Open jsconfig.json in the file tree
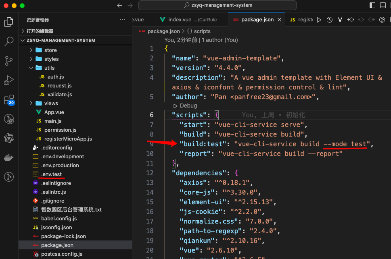The width and height of the screenshot is (391, 259). pyautogui.click(x=75, y=227)
